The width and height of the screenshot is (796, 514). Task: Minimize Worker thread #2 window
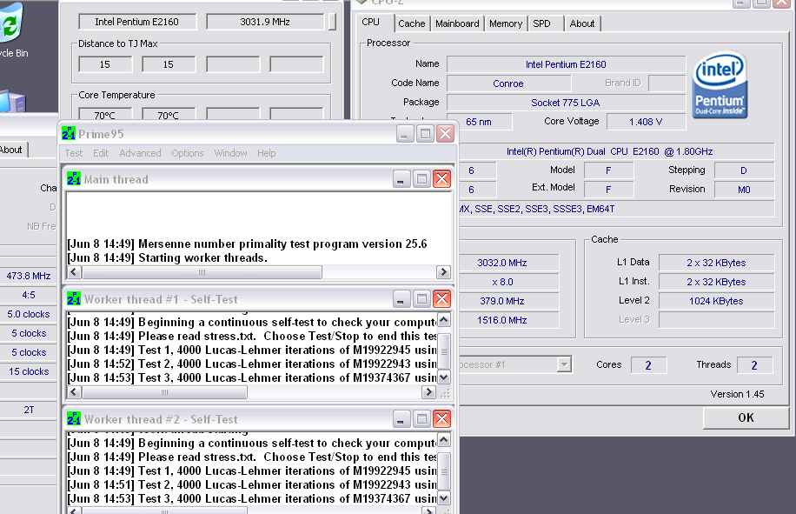tap(401, 419)
